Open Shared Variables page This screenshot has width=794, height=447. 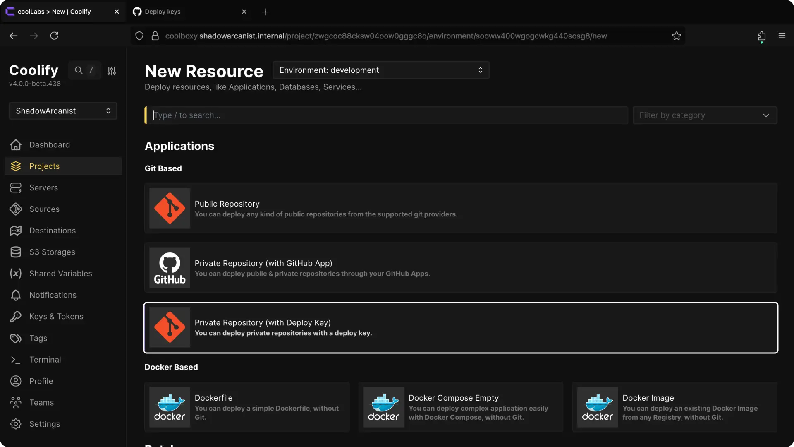pyautogui.click(x=60, y=274)
